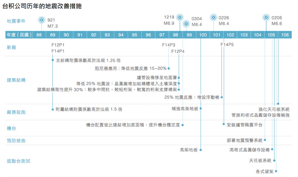Click the text 管路和塔式晶圓儲存設備補強
The height and width of the screenshot is (177, 298).
click(260, 115)
